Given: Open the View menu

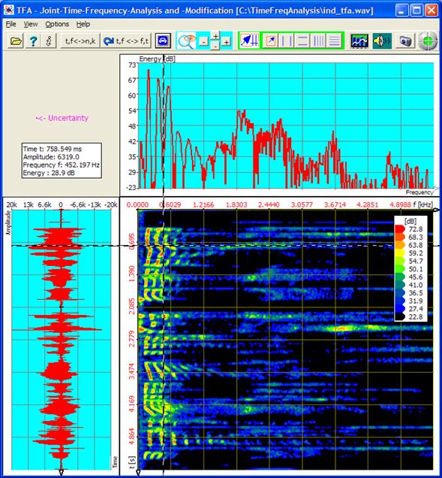Looking at the screenshot, I should coord(31,24).
